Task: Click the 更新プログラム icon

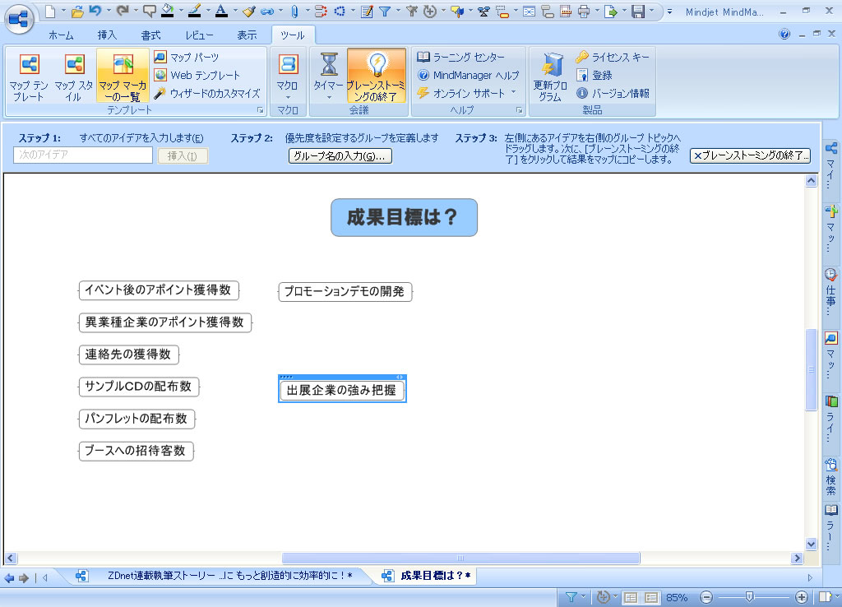Action: (x=550, y=76)
